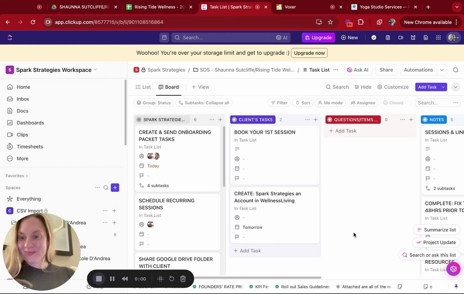The height and width of the screenshot is (294, 464).
Task: Expand the Favorites section
Action: (17, 176)
